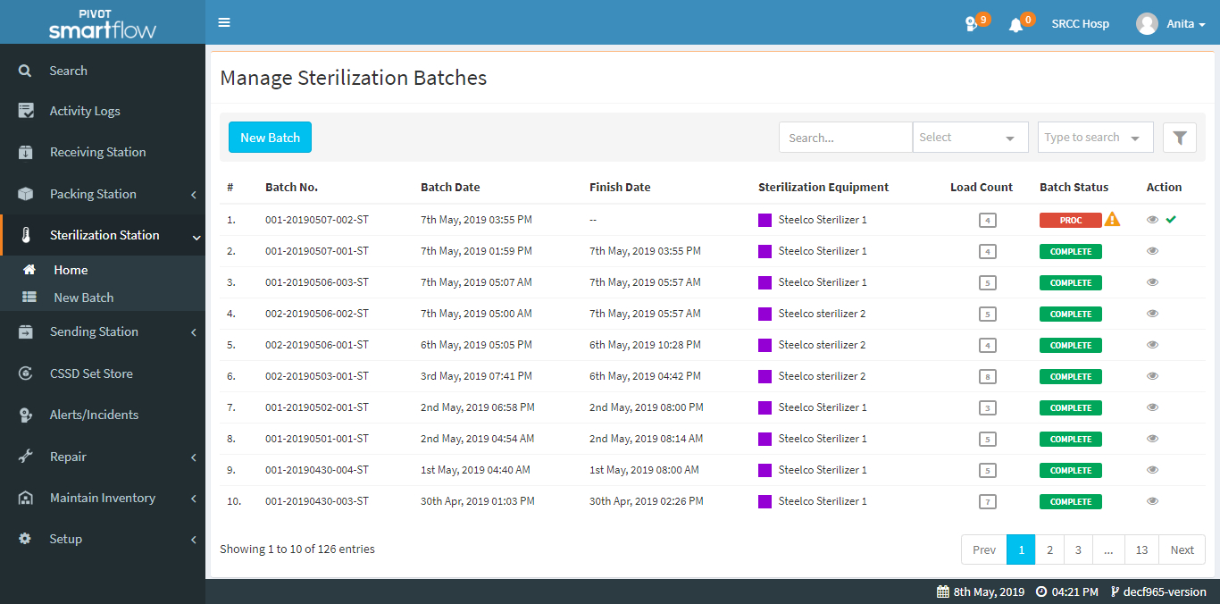Click the Prev pagination button
The width and height of the screenshot is (1220, 604).
984,549
